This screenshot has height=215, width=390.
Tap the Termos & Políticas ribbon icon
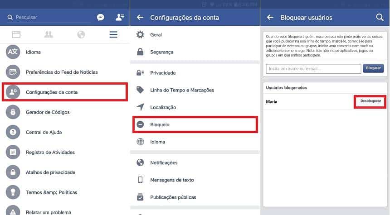click(13, 192)
